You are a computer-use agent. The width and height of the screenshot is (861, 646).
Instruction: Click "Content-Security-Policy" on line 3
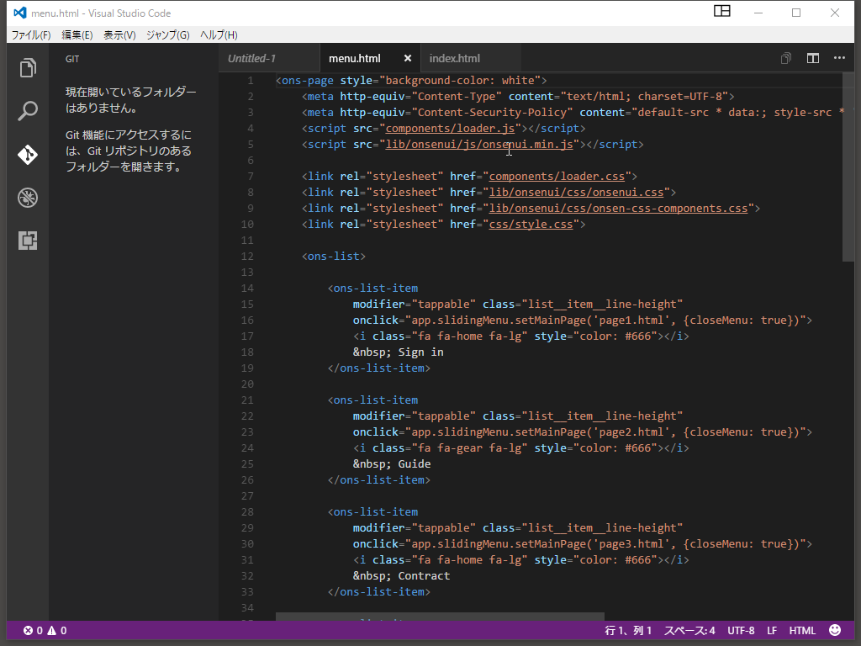click(x=493, y=113)
